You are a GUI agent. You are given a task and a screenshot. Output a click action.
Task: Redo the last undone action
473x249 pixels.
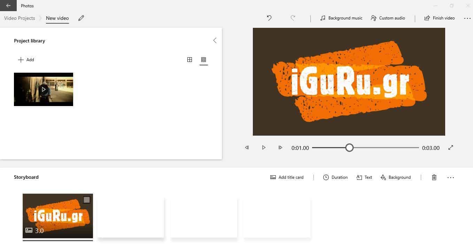pyautogui.click(x=293, y=18)
